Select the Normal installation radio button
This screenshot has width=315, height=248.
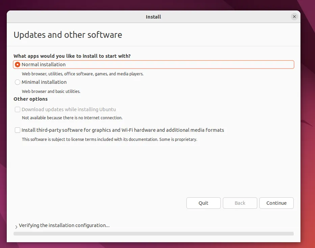18,65
